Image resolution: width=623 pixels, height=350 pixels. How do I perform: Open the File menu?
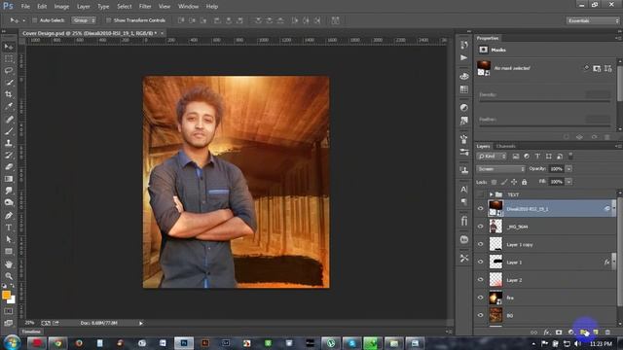pyautogui.click(x=25, y=7)
